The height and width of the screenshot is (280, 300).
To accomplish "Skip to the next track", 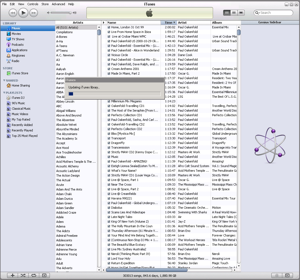I will [x=34, y=13].
